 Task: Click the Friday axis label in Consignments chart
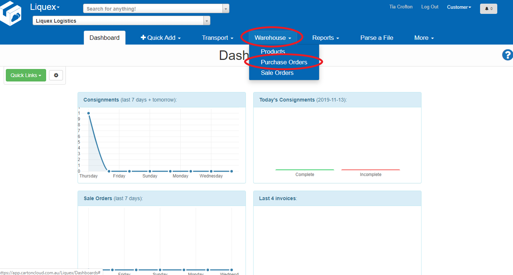pyautogui.click(x=119, y=176)
